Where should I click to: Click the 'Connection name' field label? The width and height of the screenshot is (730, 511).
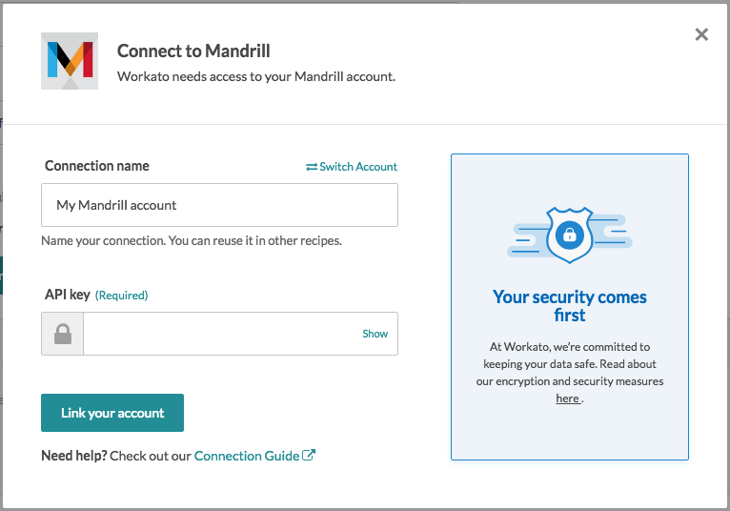97,166
